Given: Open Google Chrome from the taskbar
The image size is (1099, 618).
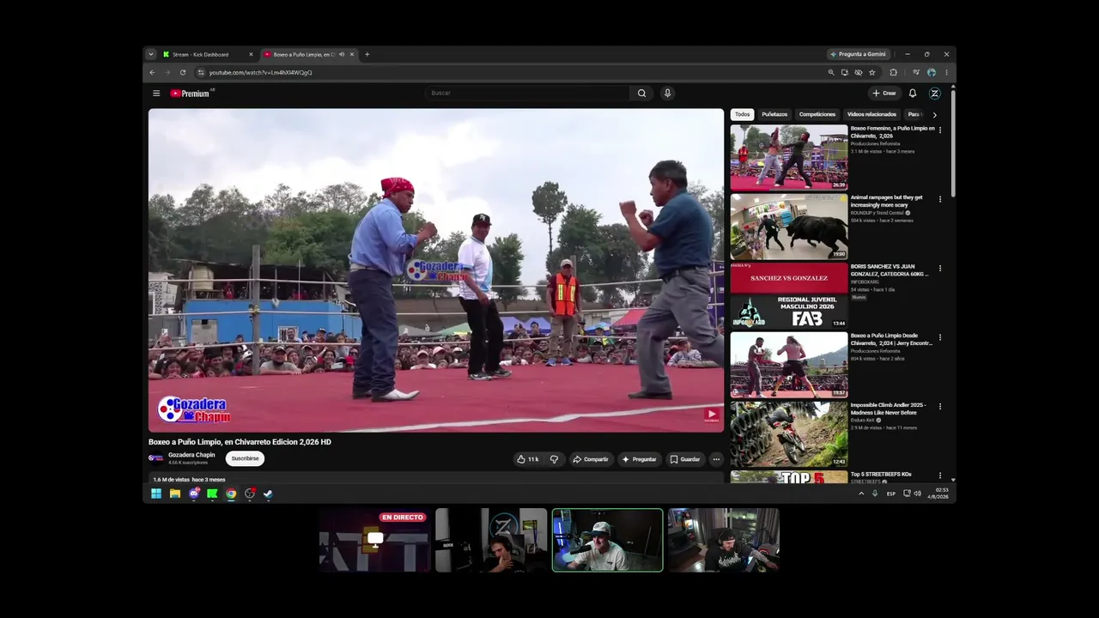Looking at the screenshot, I should pyautogui.click(x=231, y=494).
